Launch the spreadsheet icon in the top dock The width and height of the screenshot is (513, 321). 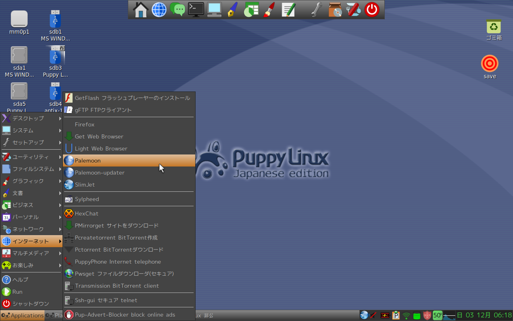click(x=251, y=10)
